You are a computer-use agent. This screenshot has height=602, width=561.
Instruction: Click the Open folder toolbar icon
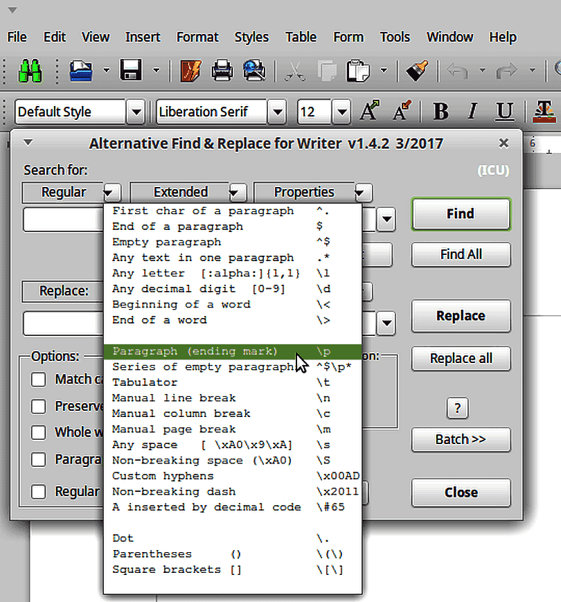click(81, 70)
